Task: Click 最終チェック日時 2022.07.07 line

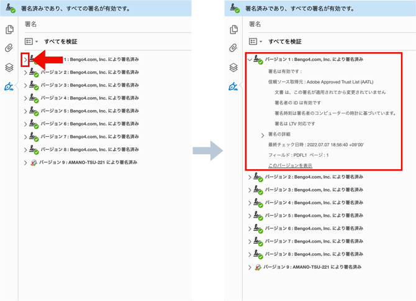Action: click(x=316, y=145)
